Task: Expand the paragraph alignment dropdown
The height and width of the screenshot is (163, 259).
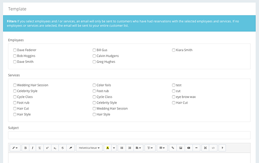Action: click(138, 148)
